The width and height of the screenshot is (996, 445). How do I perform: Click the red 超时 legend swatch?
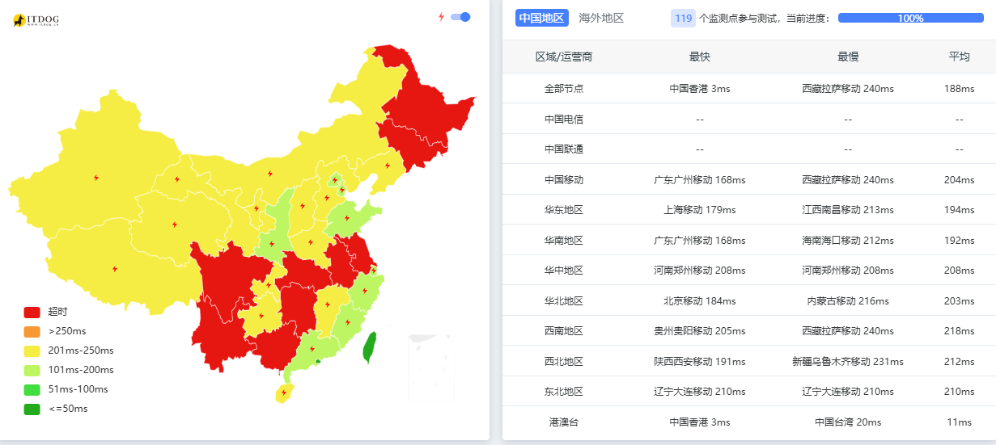pyautogui.click(x=32, y=312)
